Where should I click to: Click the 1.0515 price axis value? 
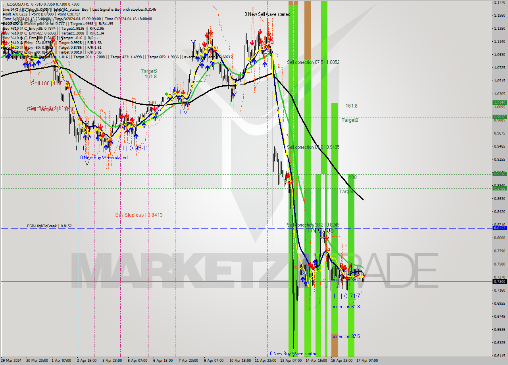pyautogui.click(x=500, y=81)
